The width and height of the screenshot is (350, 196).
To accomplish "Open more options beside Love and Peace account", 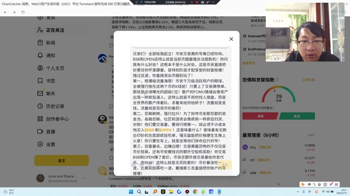I will [x=84, y=178].
